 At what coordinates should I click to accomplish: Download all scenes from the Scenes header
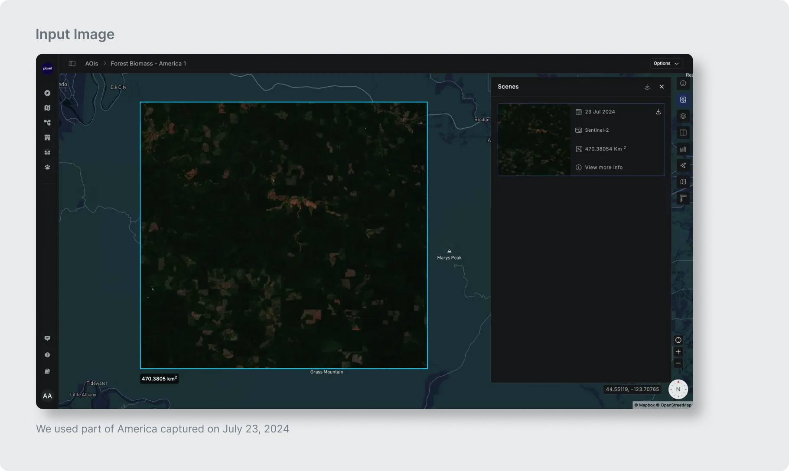[x=647, y=87]
